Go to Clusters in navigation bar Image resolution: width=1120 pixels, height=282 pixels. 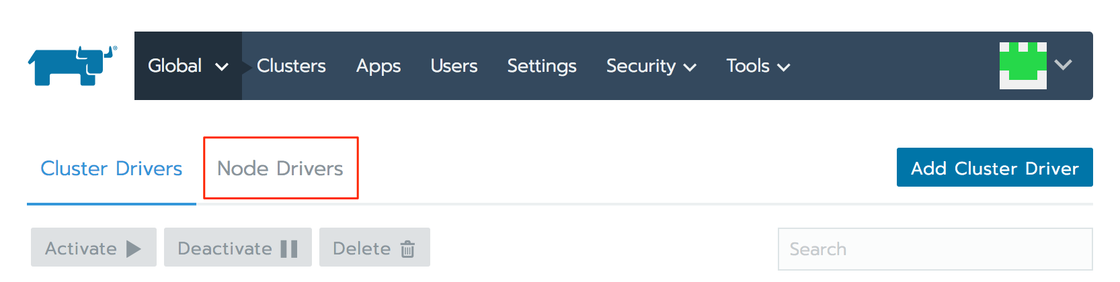[291, 66]
